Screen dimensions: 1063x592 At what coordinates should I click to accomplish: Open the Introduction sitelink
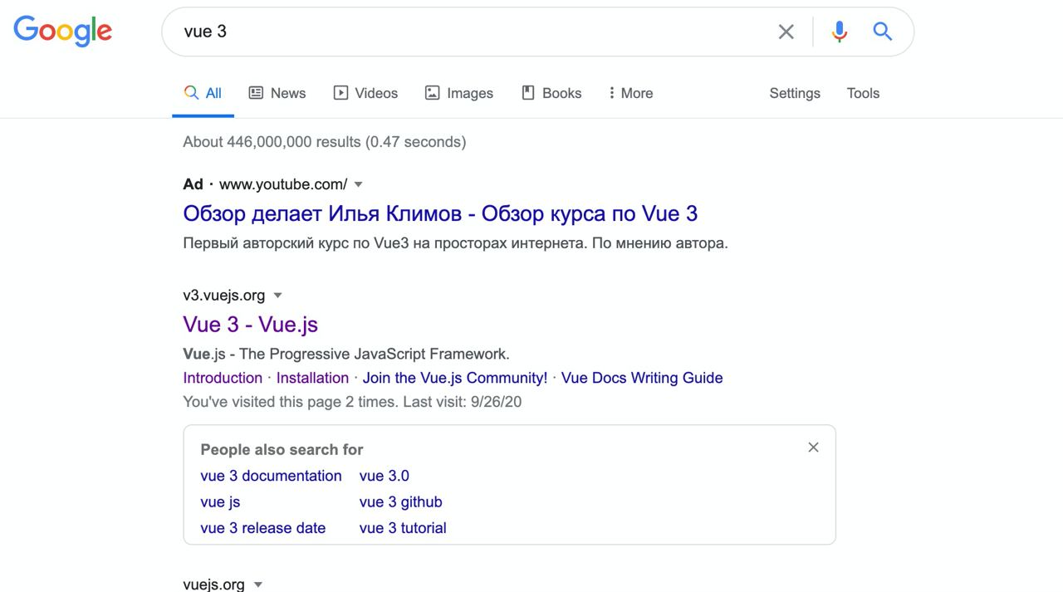(223, 378)
